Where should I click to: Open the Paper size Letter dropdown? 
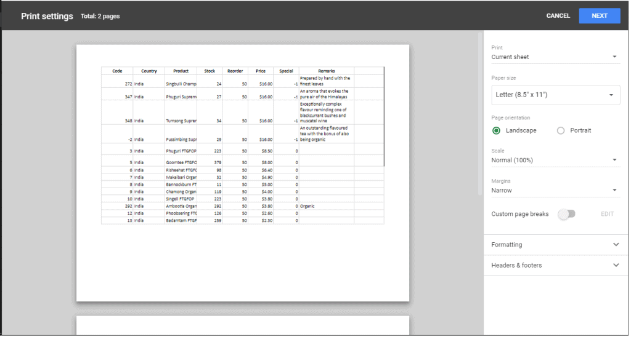555,95
